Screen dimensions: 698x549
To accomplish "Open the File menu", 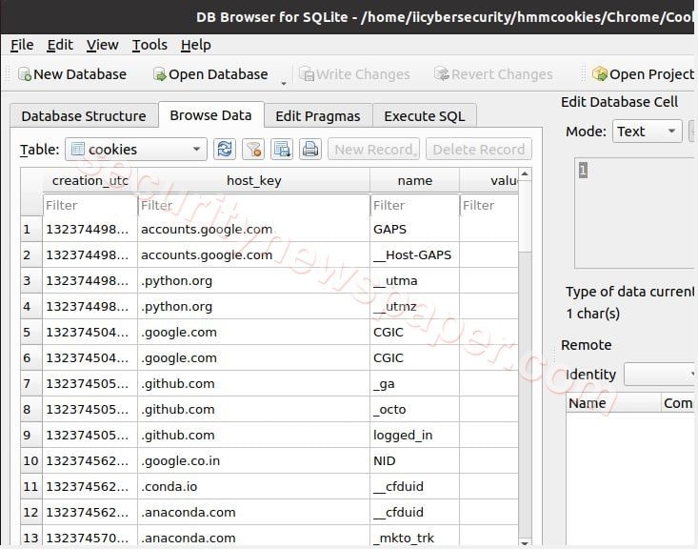I will 22,45.
